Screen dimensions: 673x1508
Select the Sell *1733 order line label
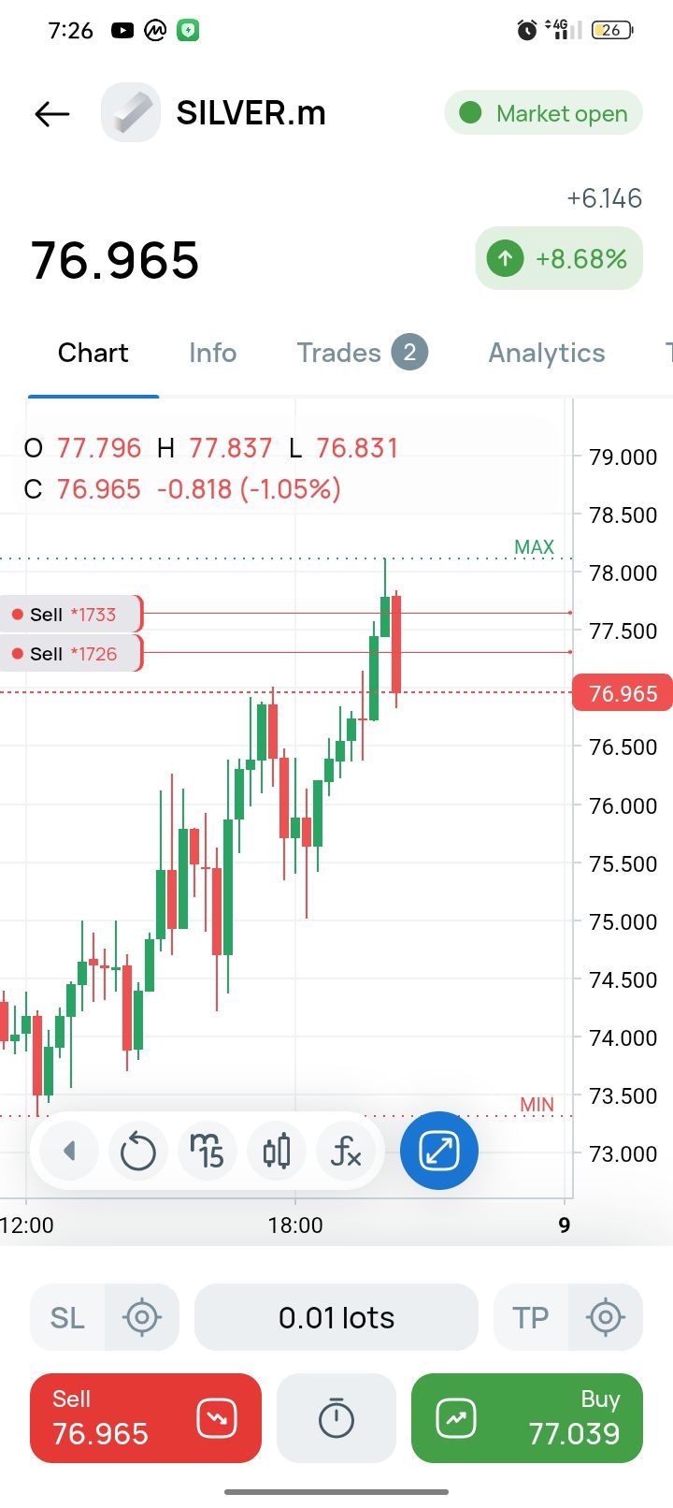click(x=71, y=615)
